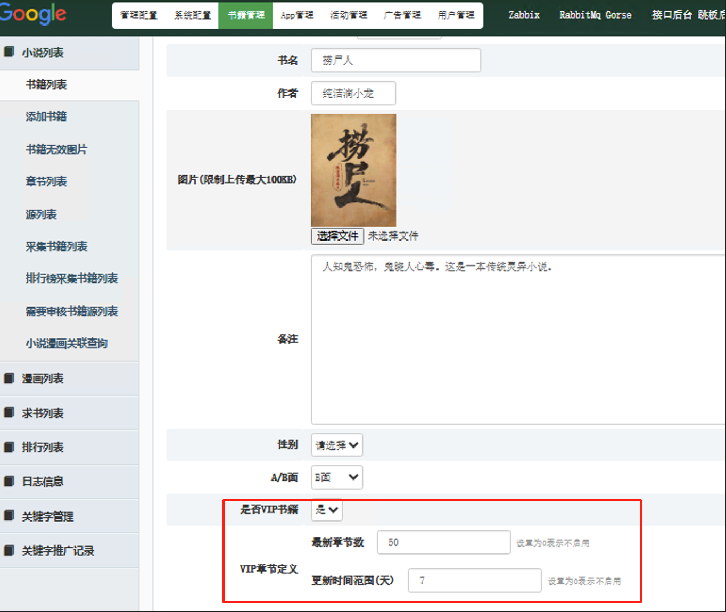Click the book cover thumbnail image

tap(353, 170)
